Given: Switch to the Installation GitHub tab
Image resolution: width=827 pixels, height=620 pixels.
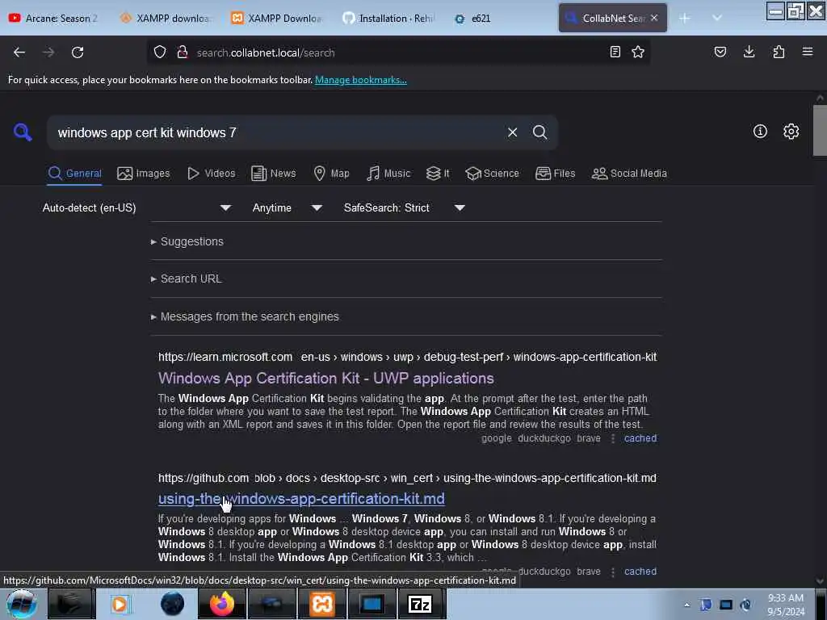Looking at the screenshot, I should pyautogui.click(x=388, y=18).
